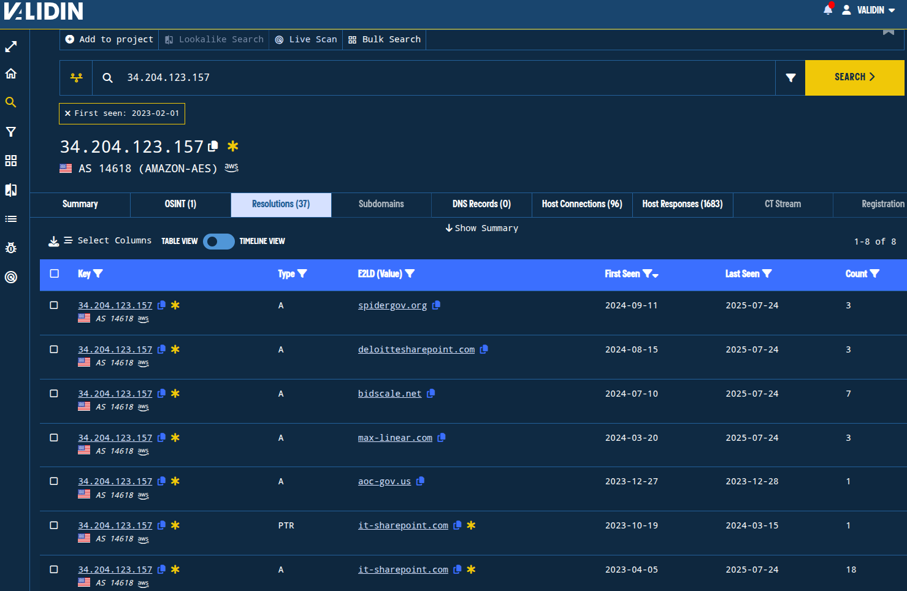Filter the Count column

click(x=874, y=273)
